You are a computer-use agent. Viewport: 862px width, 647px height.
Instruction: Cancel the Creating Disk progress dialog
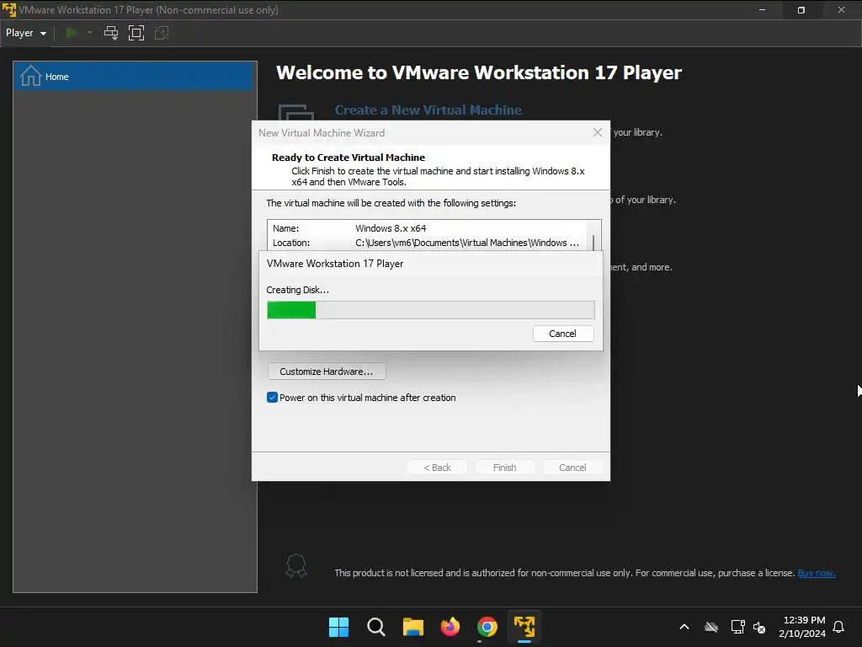click(563, 334)
